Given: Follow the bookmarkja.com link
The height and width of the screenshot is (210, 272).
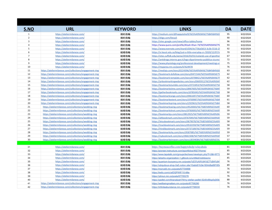Looking at the screenshot, I should coord(186,114).
